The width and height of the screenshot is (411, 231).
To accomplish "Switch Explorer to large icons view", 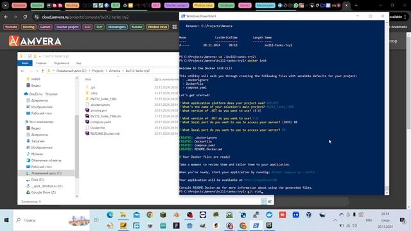I will (270, 201).
